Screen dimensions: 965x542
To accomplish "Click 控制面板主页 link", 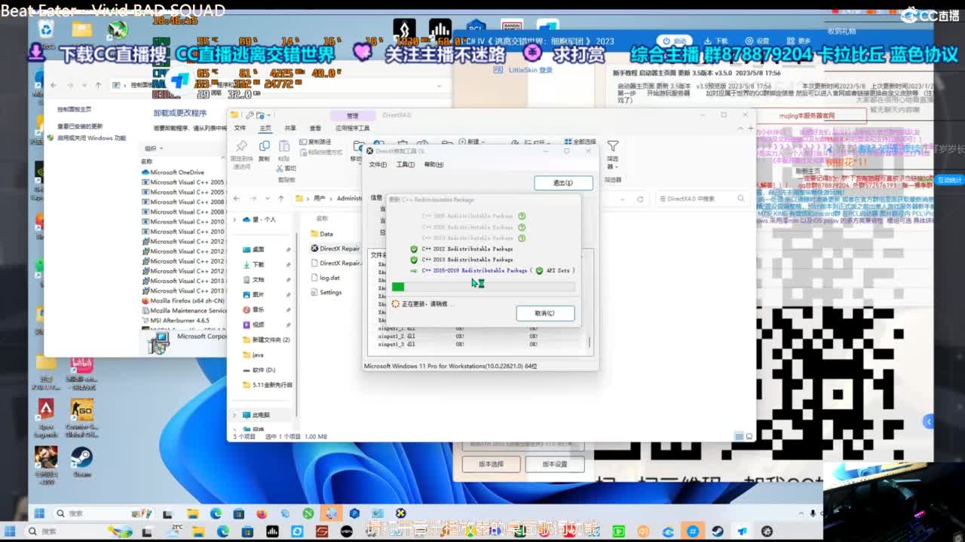I will (x=74, y=110).
